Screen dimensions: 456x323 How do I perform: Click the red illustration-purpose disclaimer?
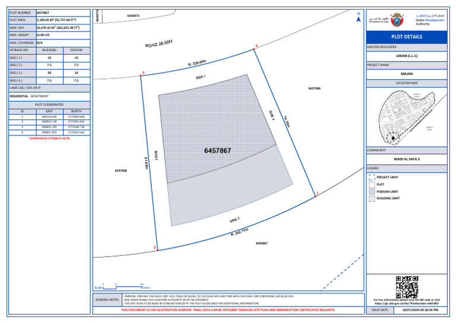pos(228,310)
